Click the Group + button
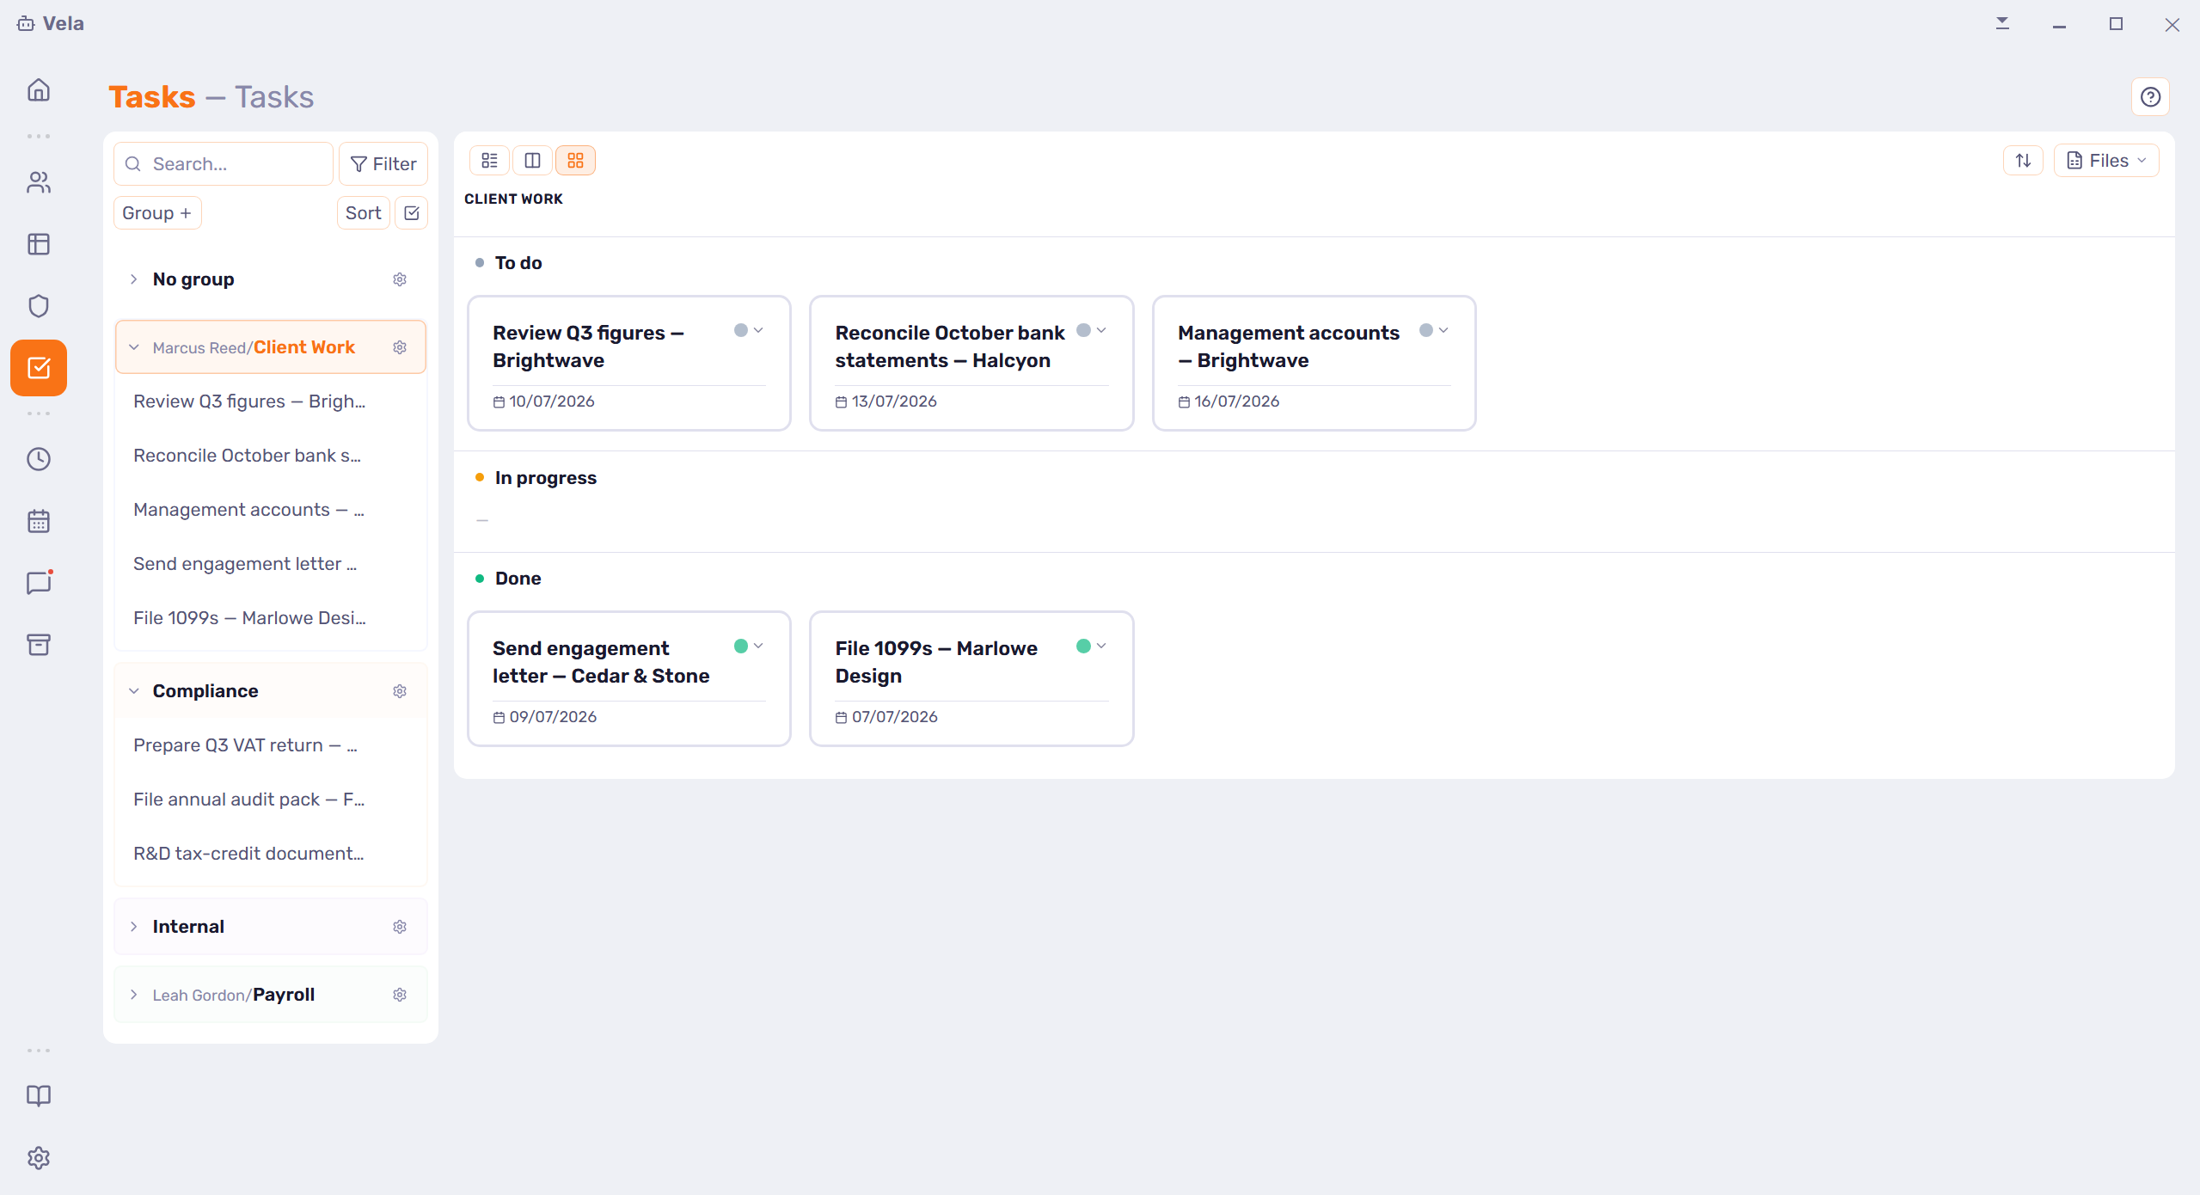This screenshot has height=1195, width=2200. (x=157, y=213)
